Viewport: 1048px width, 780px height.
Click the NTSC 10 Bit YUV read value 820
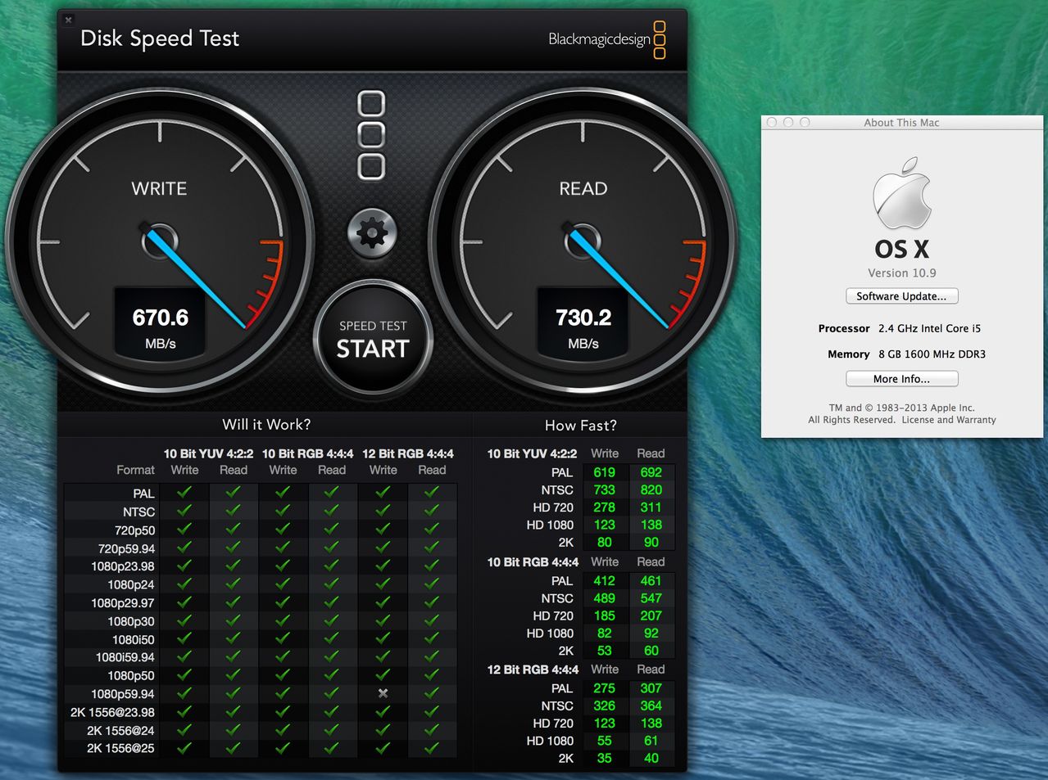tap(651, 489)
